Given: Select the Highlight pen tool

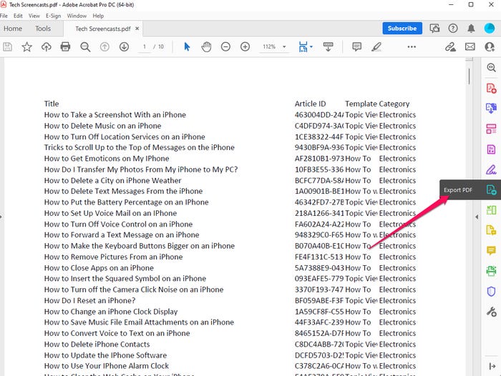Looking at the screenshot, I should [x=376, y=47].
